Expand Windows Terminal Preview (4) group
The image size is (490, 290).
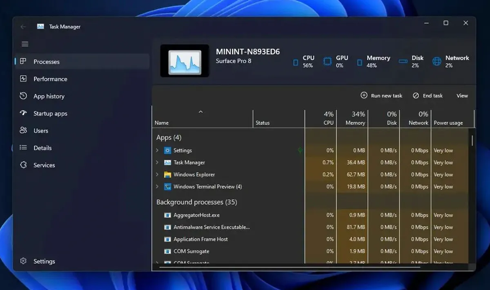[157, 187]
